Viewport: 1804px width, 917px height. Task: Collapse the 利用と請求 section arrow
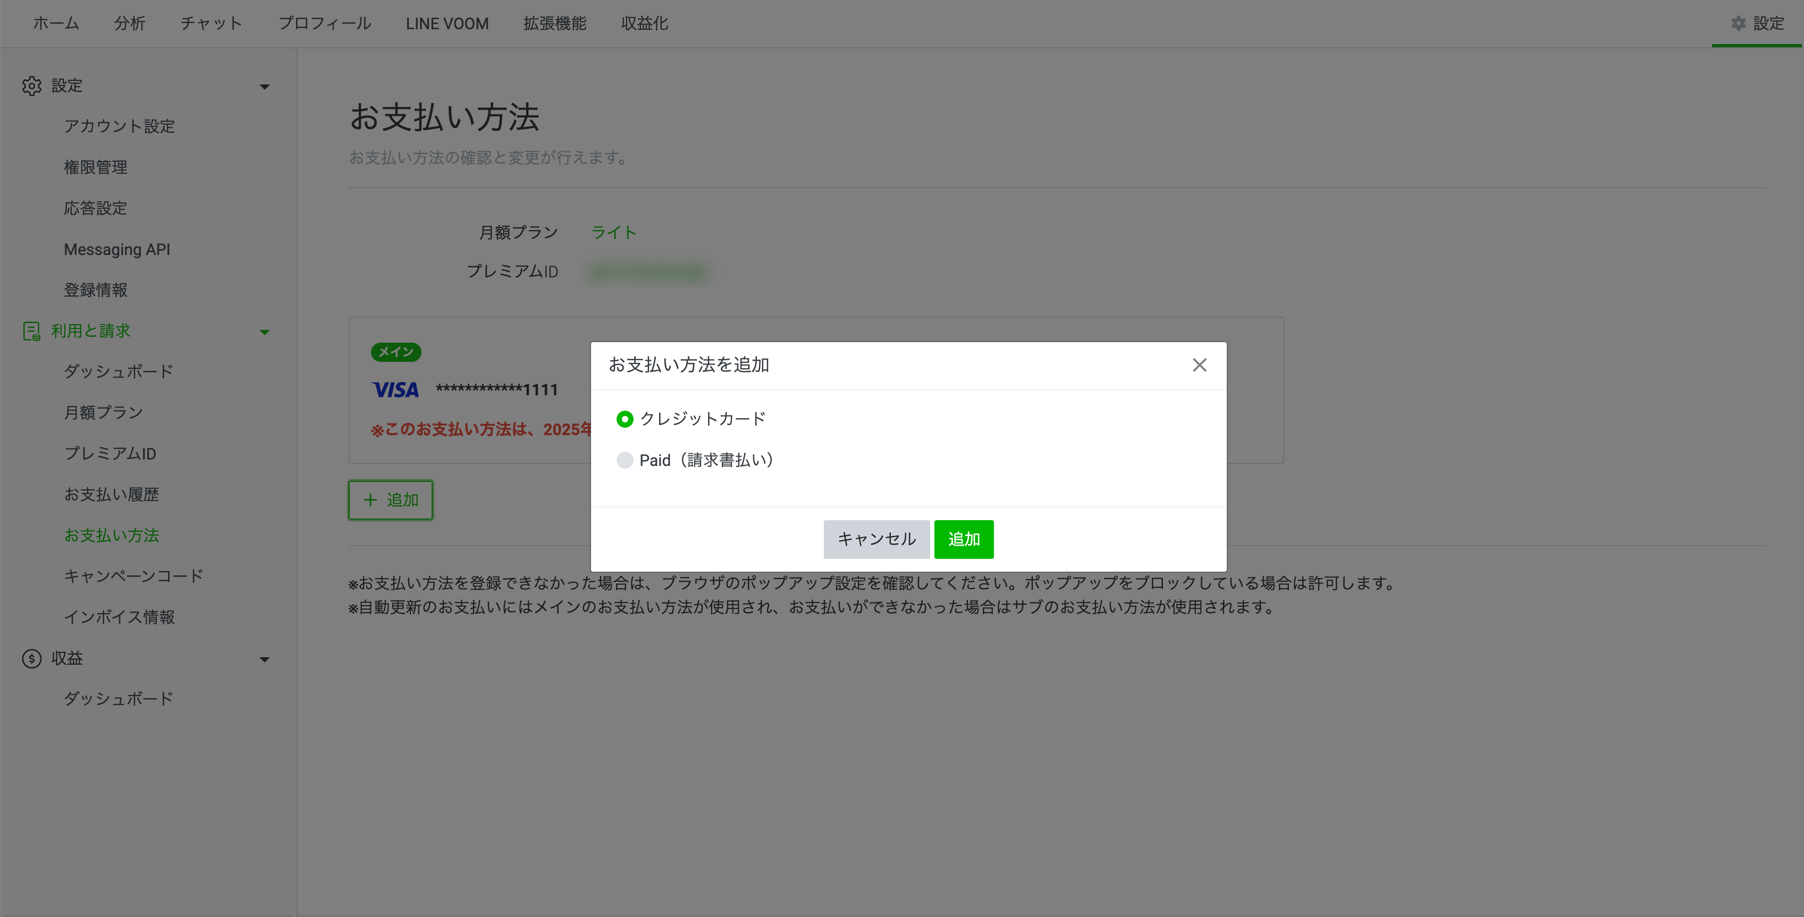pyautogui.click(x=265, y=332)
